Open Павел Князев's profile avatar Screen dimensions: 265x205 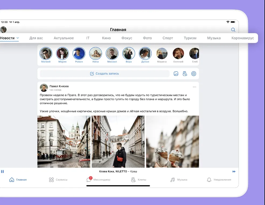(44, 88)
